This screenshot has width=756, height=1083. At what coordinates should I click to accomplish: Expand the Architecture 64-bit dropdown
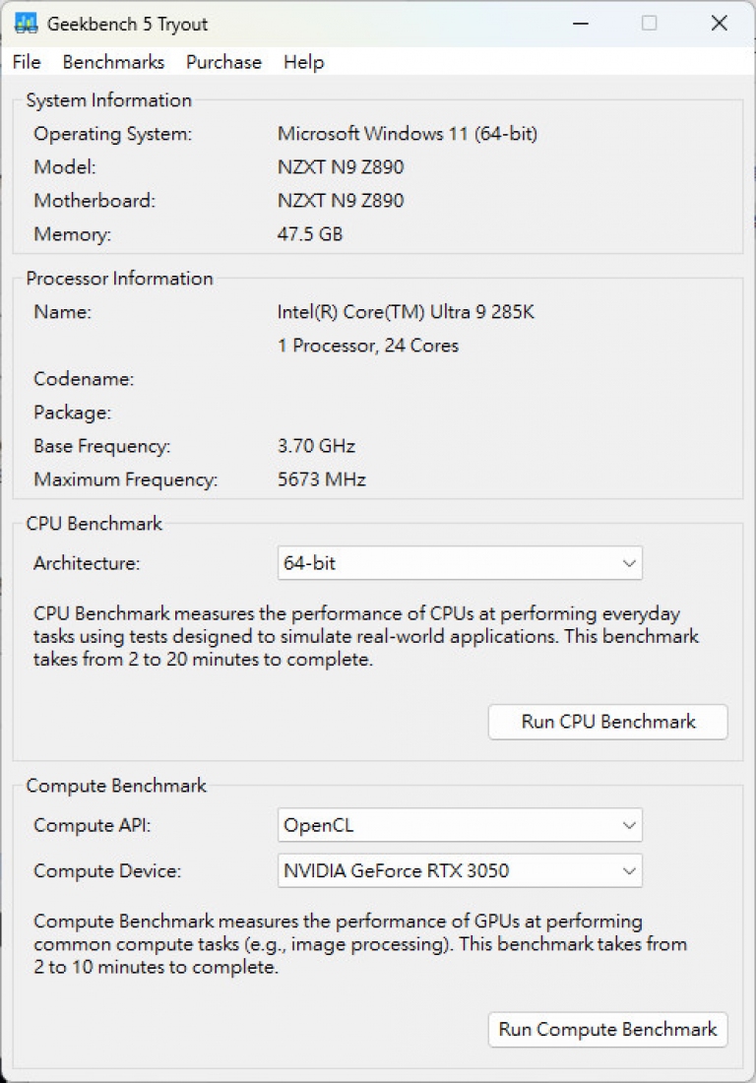pyautogui.click(x=460, y=563)
